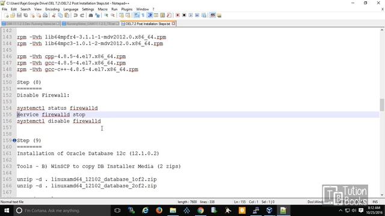Open the Function List panel icon
This screenshot has height=216, width=385.
click(168, 16)
